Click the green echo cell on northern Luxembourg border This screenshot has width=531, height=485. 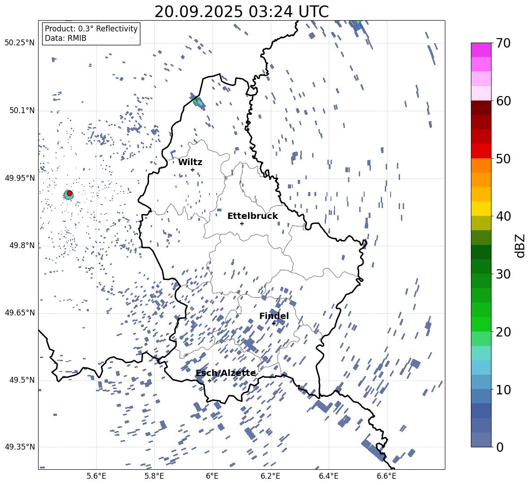[x=197, y=101]
